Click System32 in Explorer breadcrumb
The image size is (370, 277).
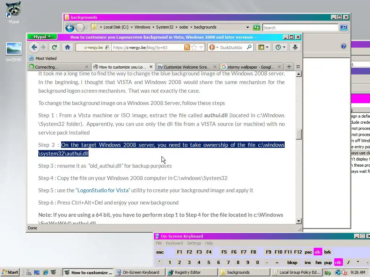point(165,27)
